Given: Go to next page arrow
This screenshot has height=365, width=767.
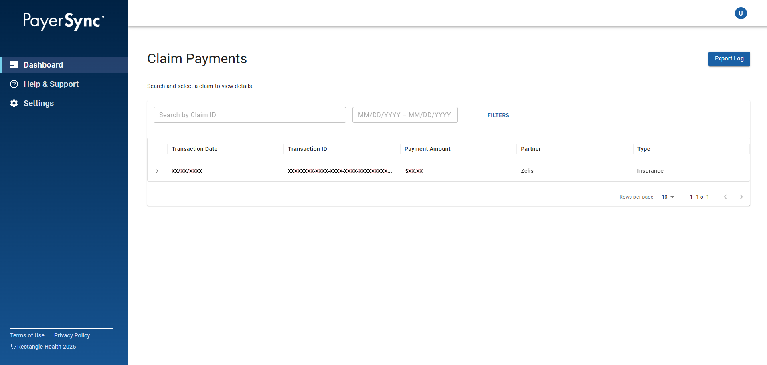Looking at the screenshot, I should pyautogui.click(x=741, y=197).
